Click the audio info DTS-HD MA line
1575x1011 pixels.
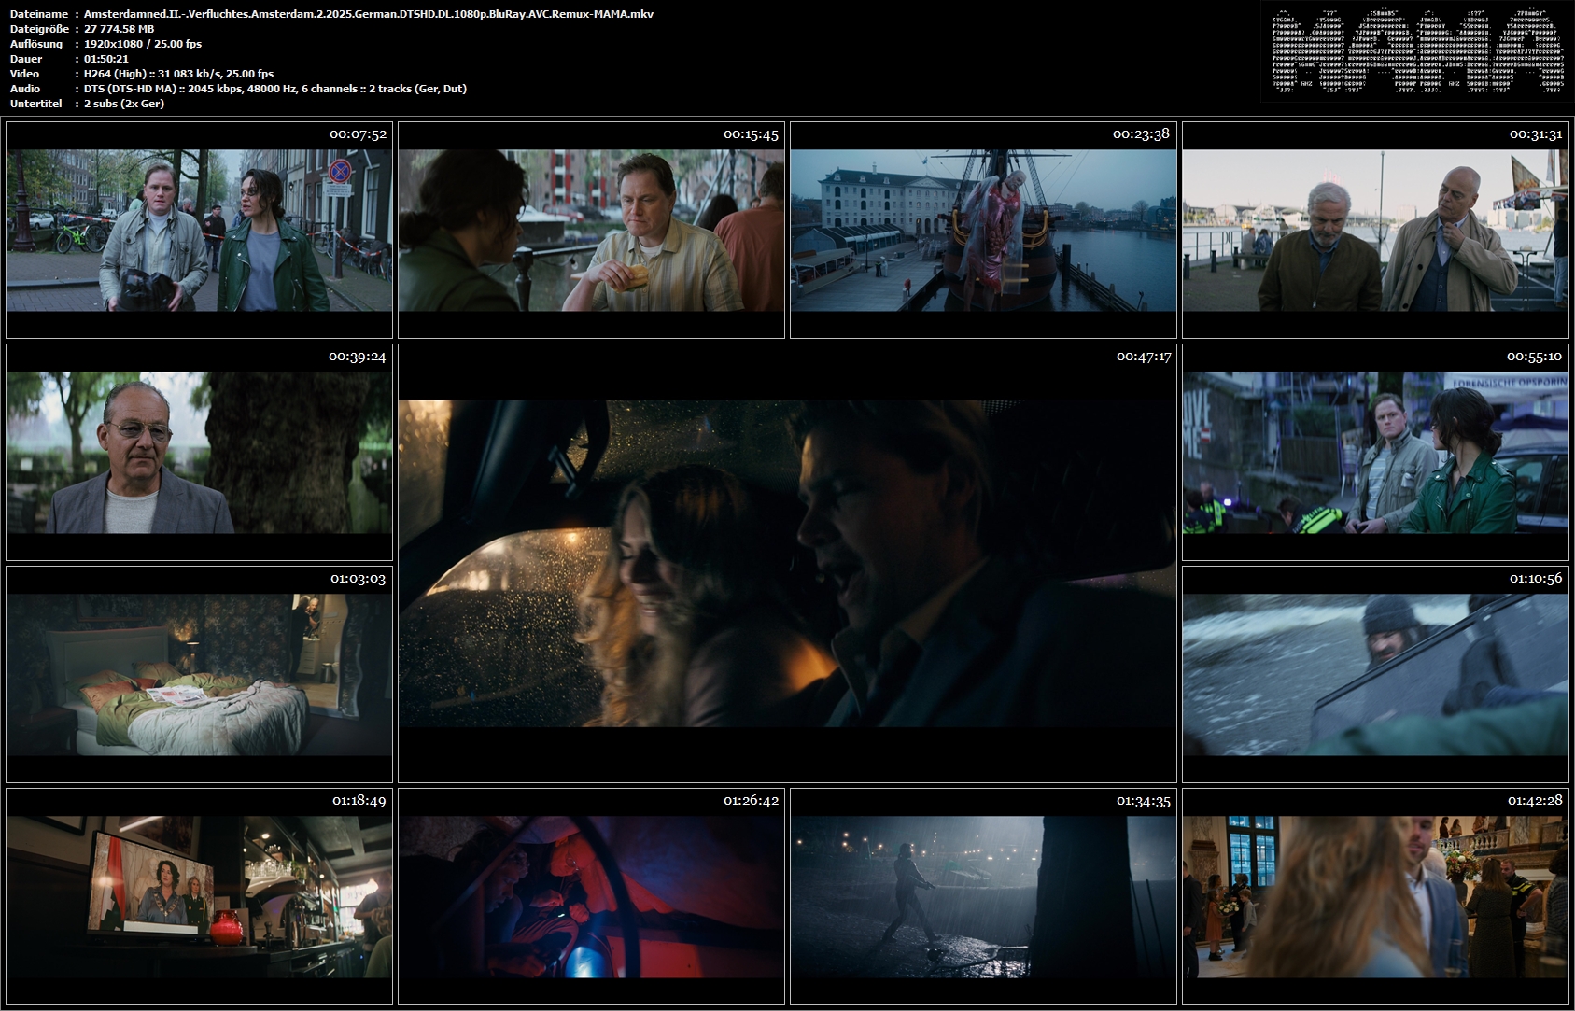click(x=275, y=89)
